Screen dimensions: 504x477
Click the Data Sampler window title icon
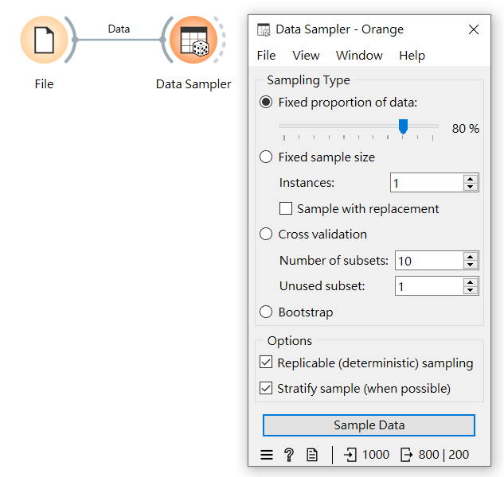click(x=264, y=29)
